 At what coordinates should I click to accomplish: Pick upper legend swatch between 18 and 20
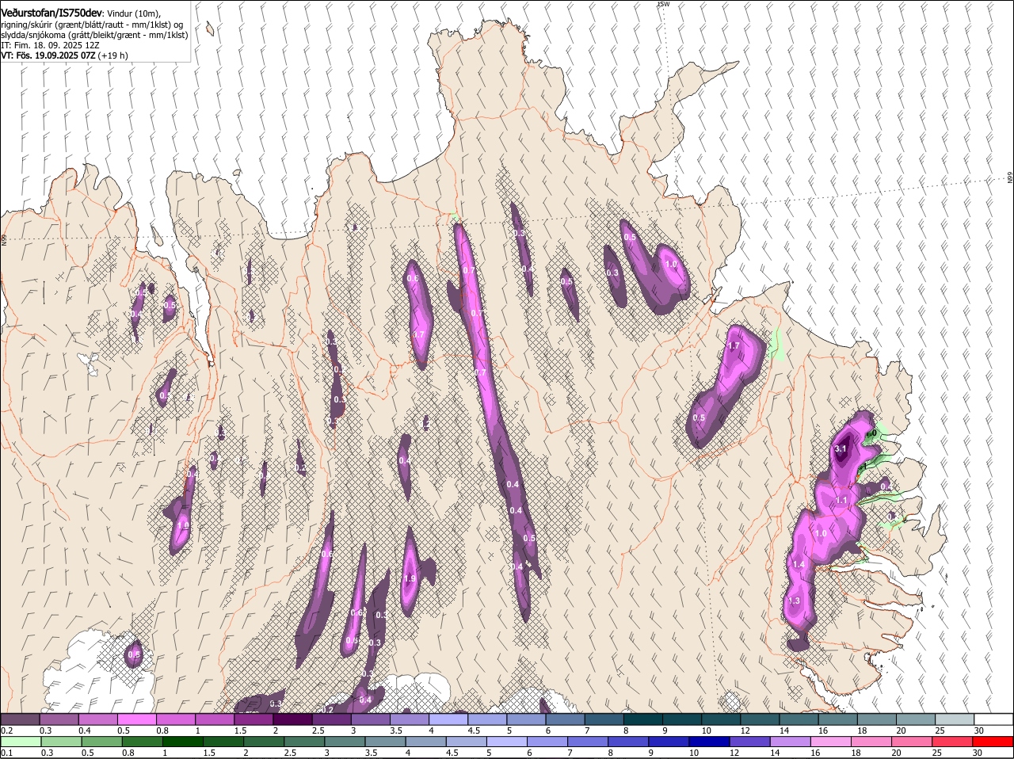[877, 719]
